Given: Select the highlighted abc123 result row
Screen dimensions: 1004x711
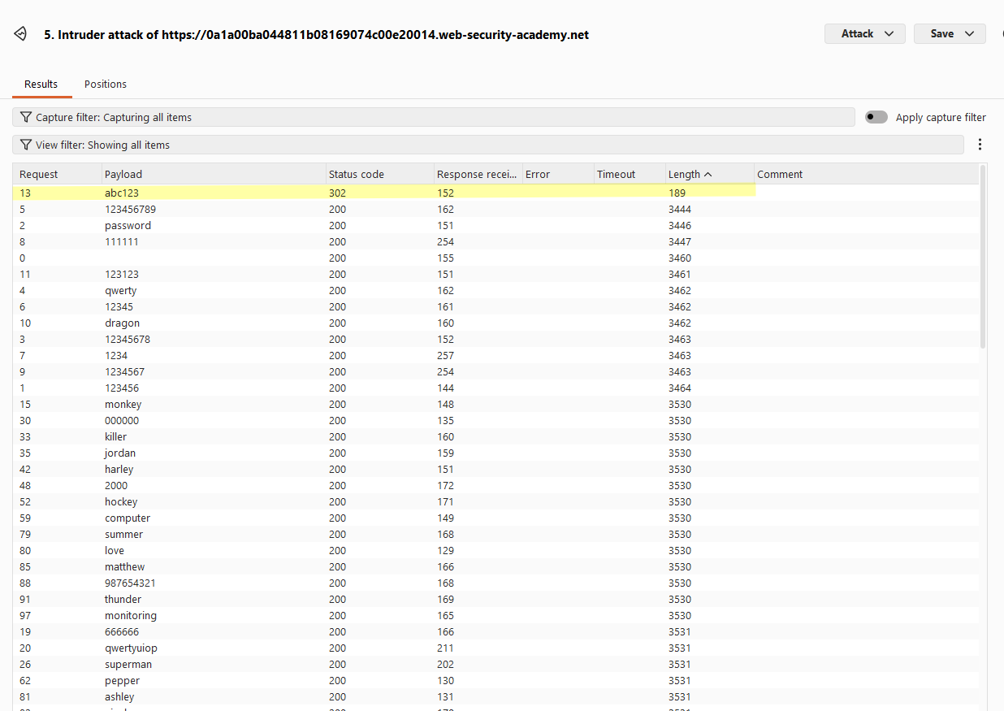Looking at the screenshot, I should click(x=384, y=193).
